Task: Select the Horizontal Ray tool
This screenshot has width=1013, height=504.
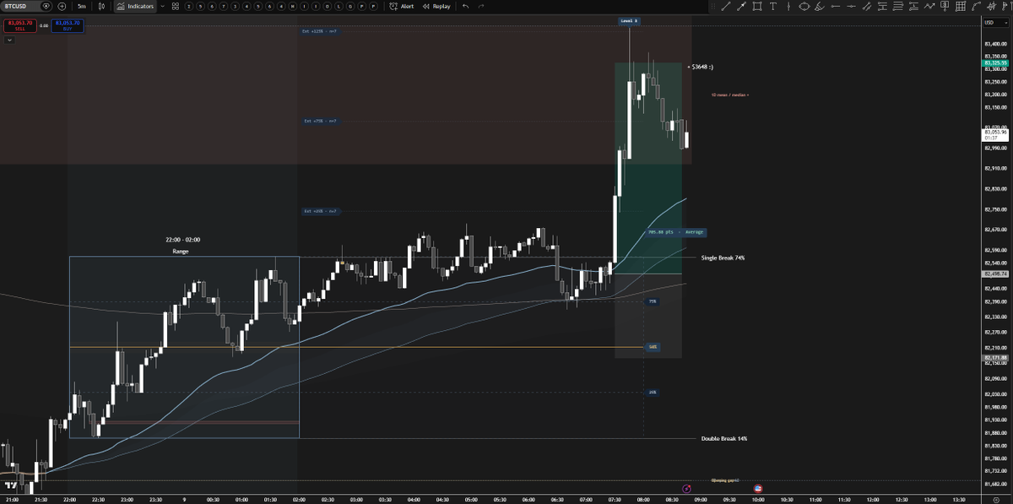Action: (835, 6)
